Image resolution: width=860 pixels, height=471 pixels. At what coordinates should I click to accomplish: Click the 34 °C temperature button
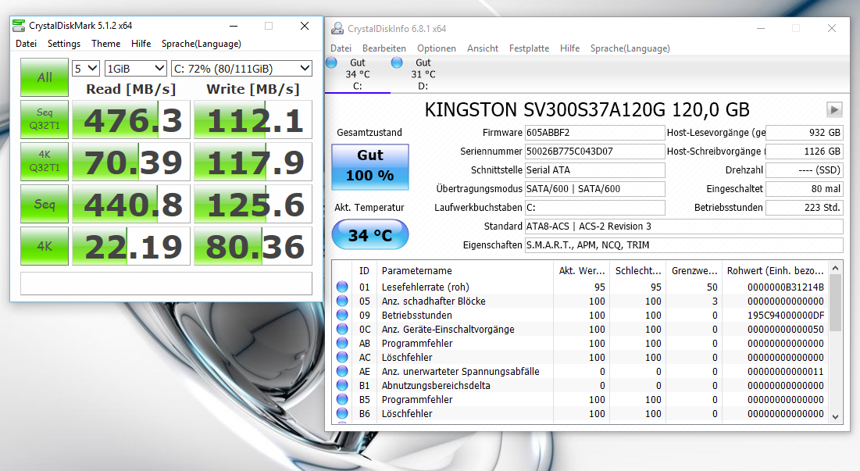pyautogui.click(x=370, y=234)
